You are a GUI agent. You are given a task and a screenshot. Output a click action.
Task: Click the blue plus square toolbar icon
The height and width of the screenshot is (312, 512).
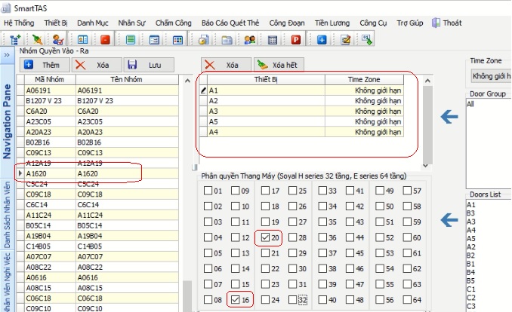[x=321, y=39]
